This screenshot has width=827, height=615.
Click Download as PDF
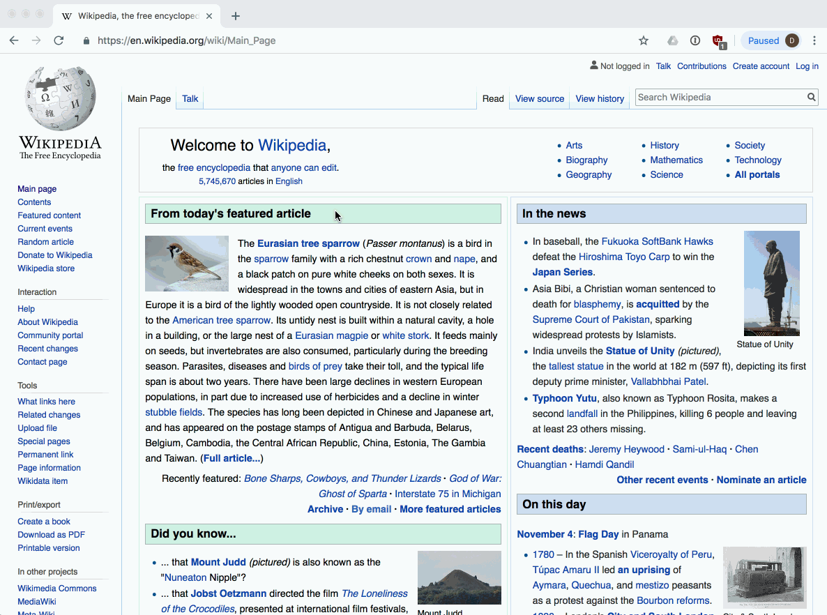pyautogui.click(x=51, y=534)
